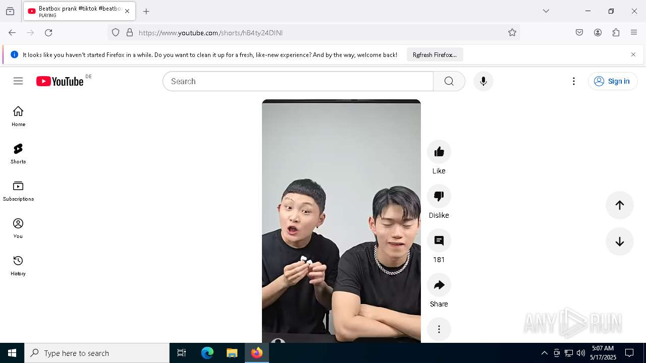Open the list all tabs dropdown

546,11
